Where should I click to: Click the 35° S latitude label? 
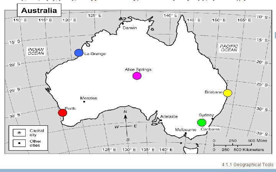(262, 133)
